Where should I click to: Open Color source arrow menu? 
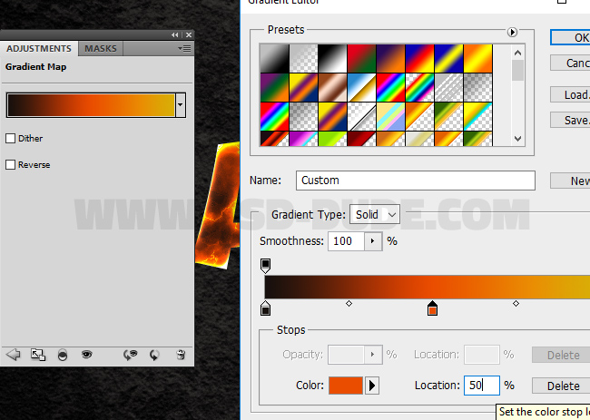(372, 386)
